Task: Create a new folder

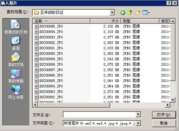Action: point(138,12)
